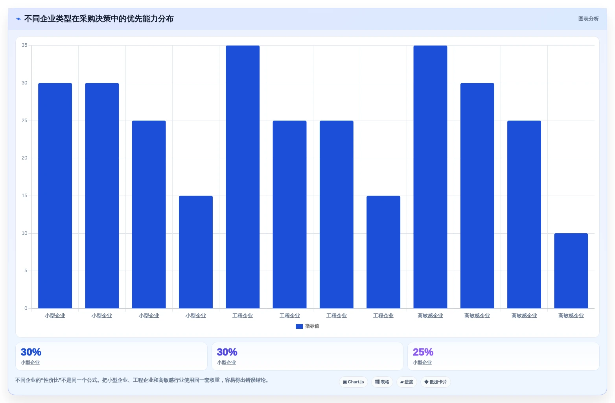Image resolution: width=615 pixels, height=403 pixels.
Task: Open the purple 25% 小型企业 stat card
Action: [503, 356]
